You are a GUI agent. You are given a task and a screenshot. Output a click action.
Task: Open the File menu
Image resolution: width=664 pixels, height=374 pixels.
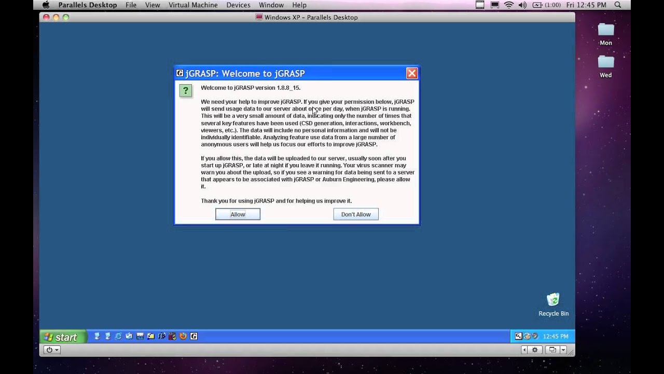[x=131, y=5]
